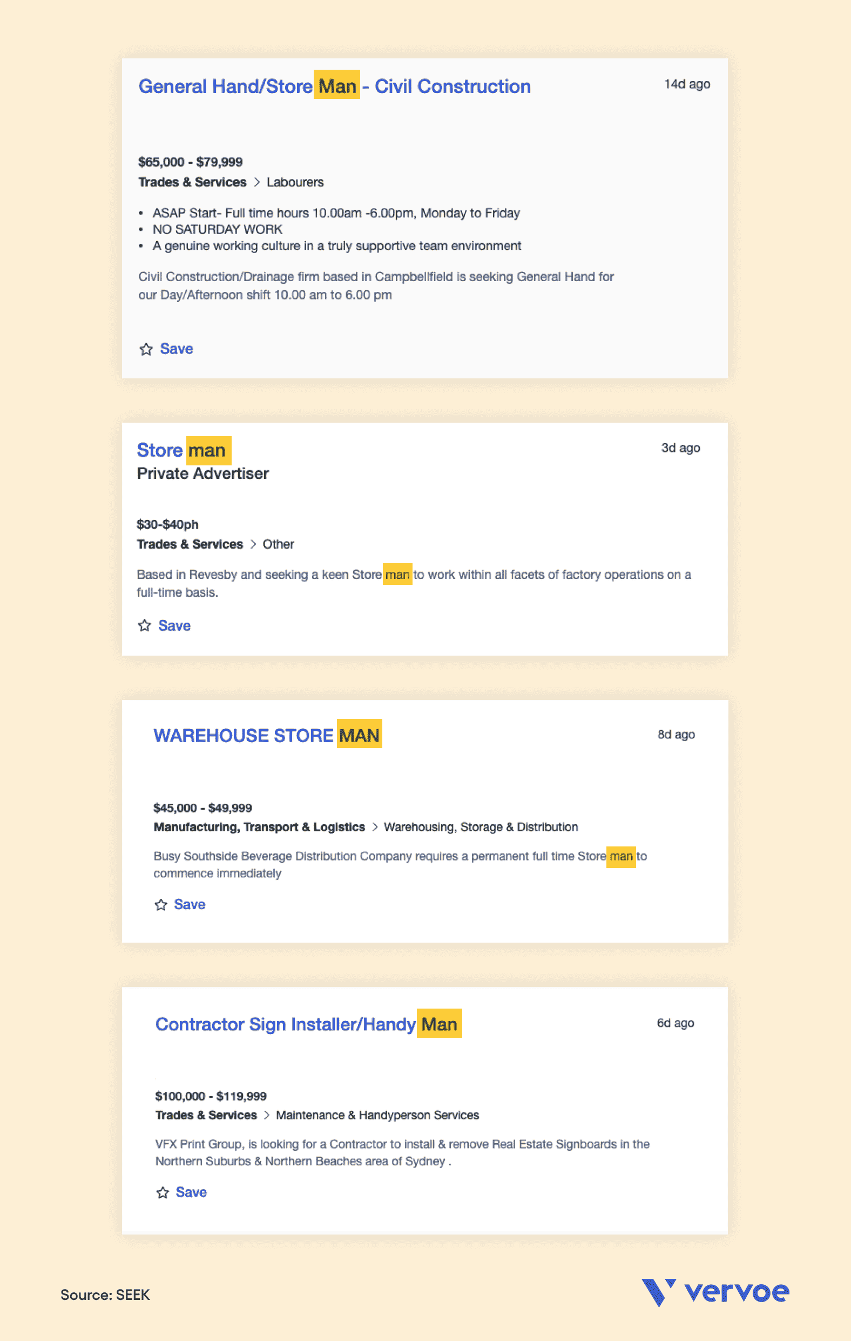Open General Hand/Store Man - Civil Construction job
Screen dimensions: 851x1341
(x=334, y=86)
